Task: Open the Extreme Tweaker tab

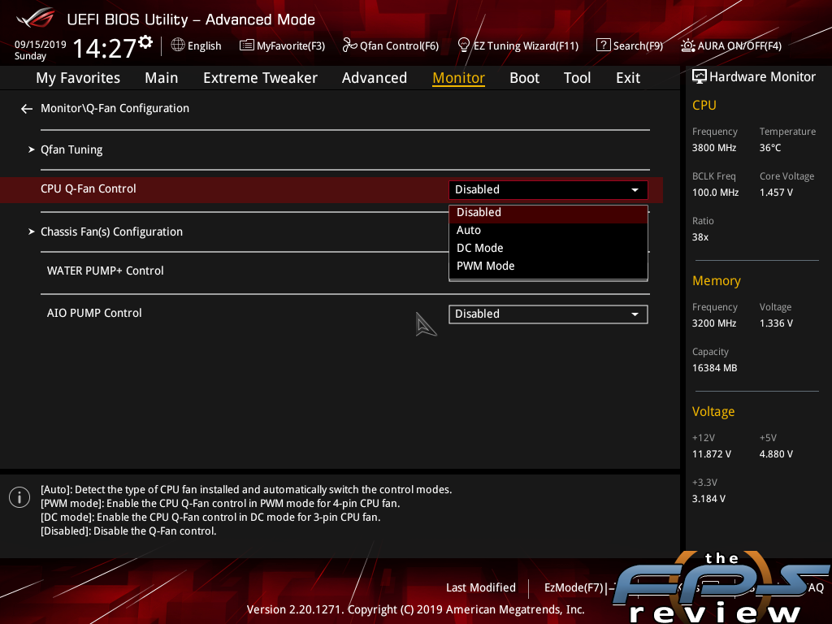Action: (260, 78)
